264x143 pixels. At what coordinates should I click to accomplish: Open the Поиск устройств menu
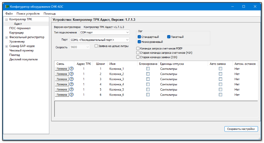28,14
